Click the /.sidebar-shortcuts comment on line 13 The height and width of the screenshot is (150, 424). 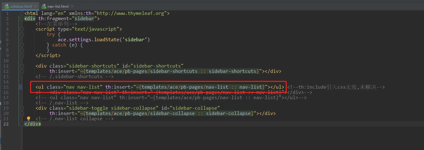74,77
